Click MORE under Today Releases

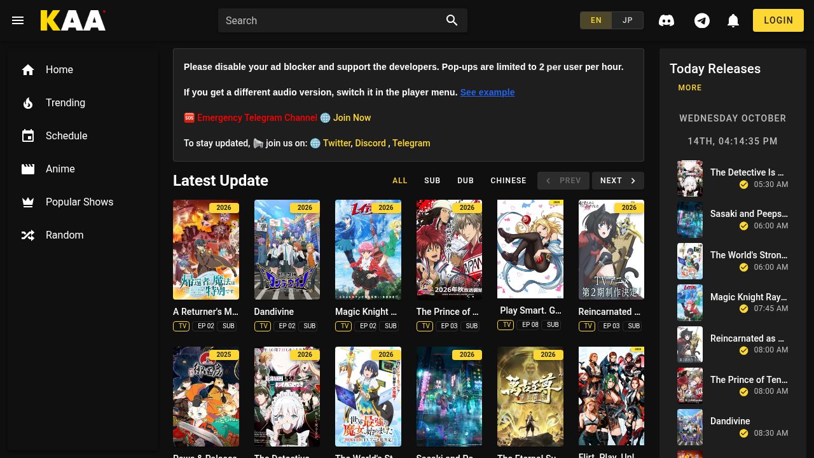tap(690, 88)
